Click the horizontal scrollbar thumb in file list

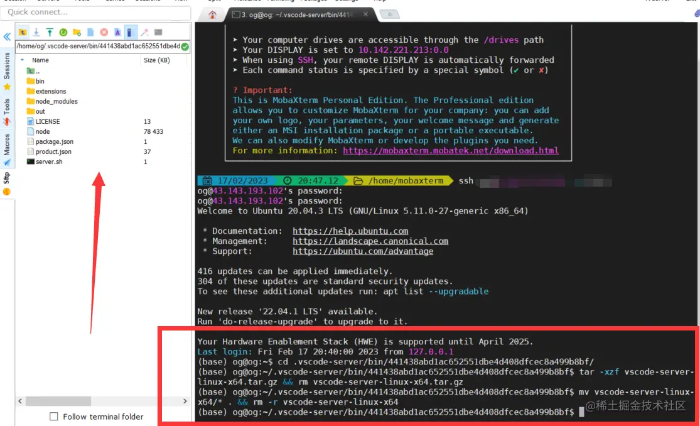point(58,401)
